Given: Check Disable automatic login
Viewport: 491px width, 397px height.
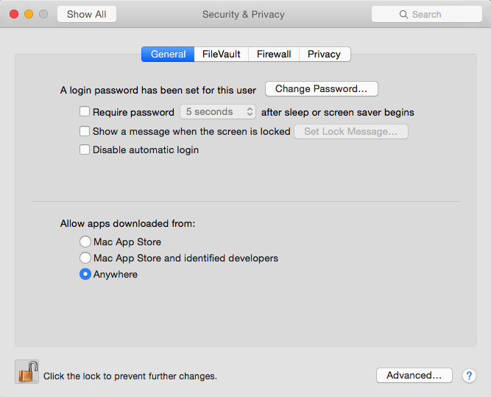Looking at the screenshot, I should [85, 150].
